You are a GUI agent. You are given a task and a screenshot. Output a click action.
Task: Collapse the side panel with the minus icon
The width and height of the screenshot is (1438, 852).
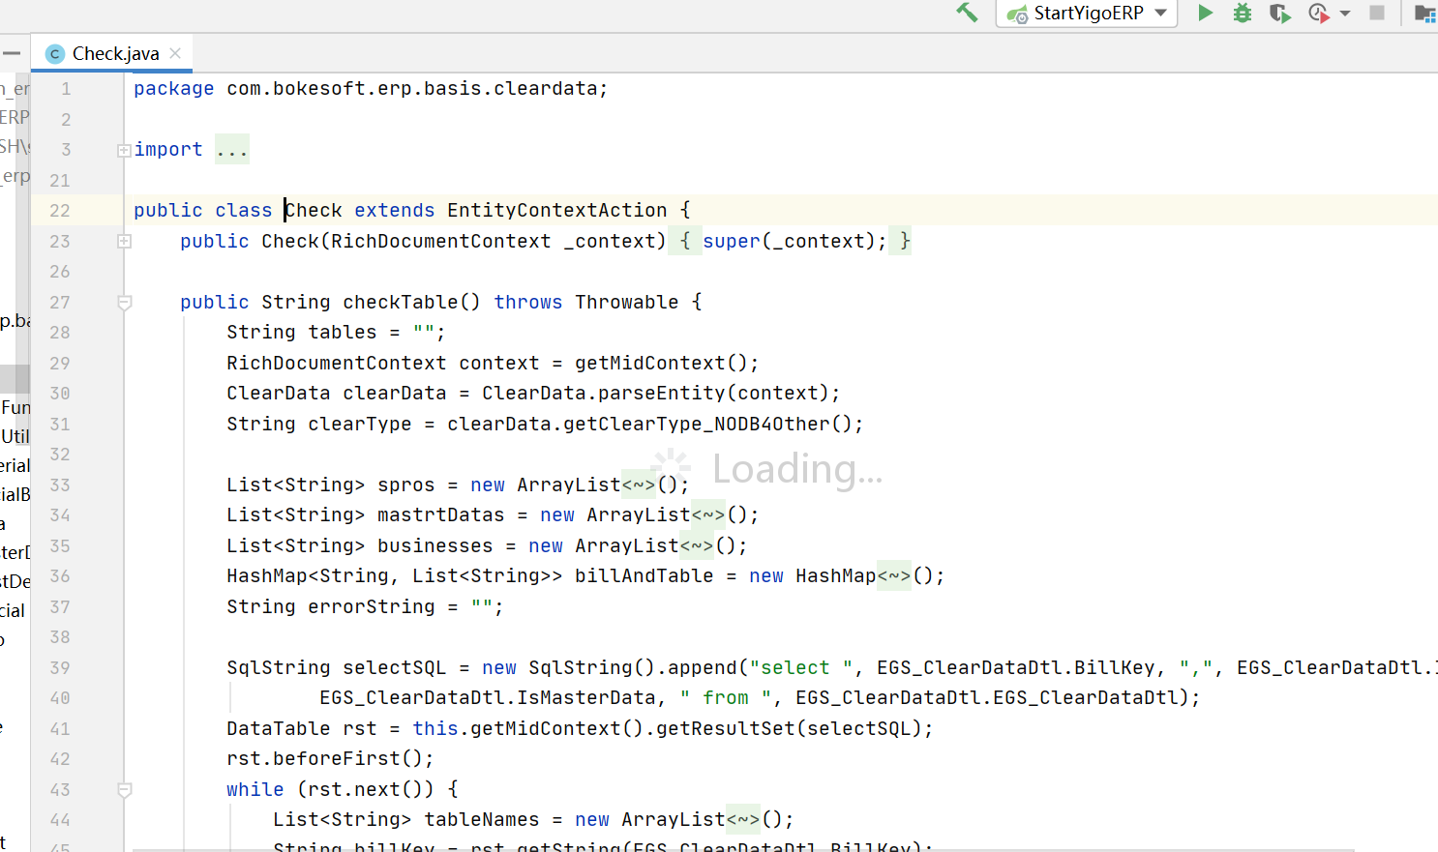pyautogui.click(x=12, y=53)
